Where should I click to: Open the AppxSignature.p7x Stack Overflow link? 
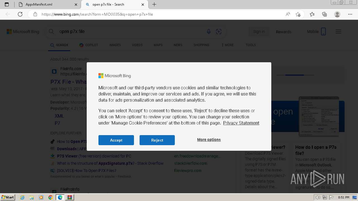click(110, 163)
